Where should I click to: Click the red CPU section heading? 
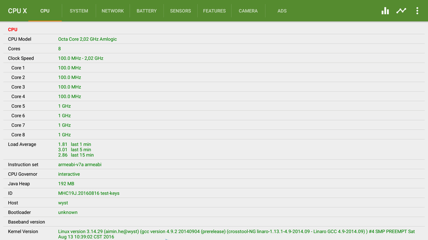pyautogui.click(x=13, y=29)
